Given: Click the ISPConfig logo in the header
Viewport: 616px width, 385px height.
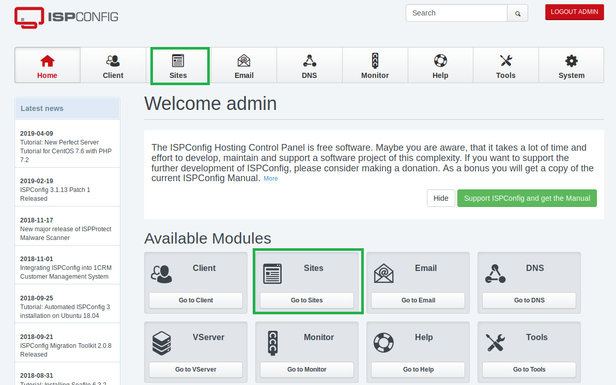Looking at the screenshot, I should click(x=66, y=18).
